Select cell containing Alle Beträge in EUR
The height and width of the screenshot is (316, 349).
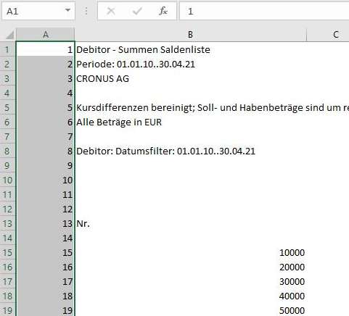click(191, 122)
